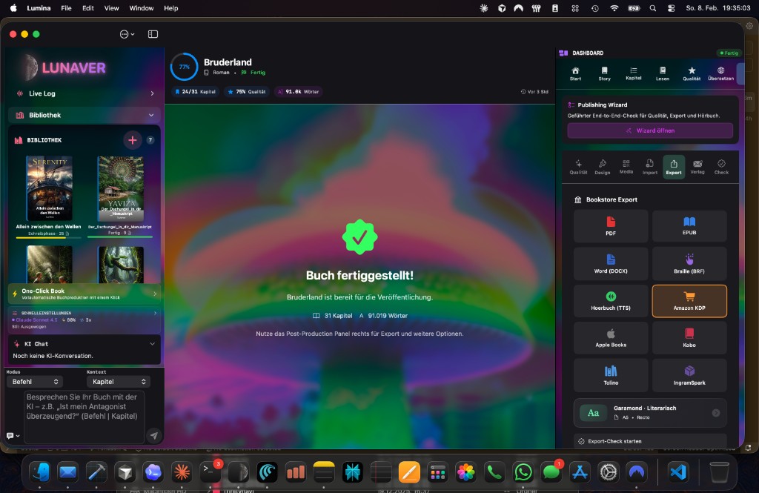Open the macOS Fenster menu
This screenshot has height=493, width=759.
(x=141, y=8)
